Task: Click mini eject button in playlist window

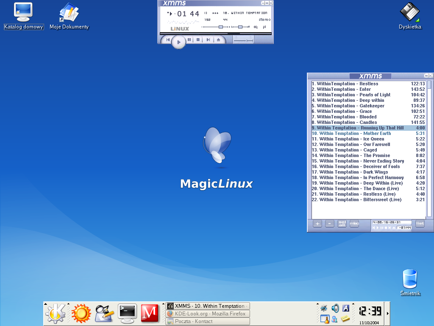Action: (x=394, y=228)
